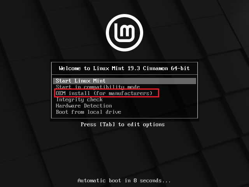Click empty part of highlighted selection bar
This screenshot has height=187, width=249.
pos(151,81)
